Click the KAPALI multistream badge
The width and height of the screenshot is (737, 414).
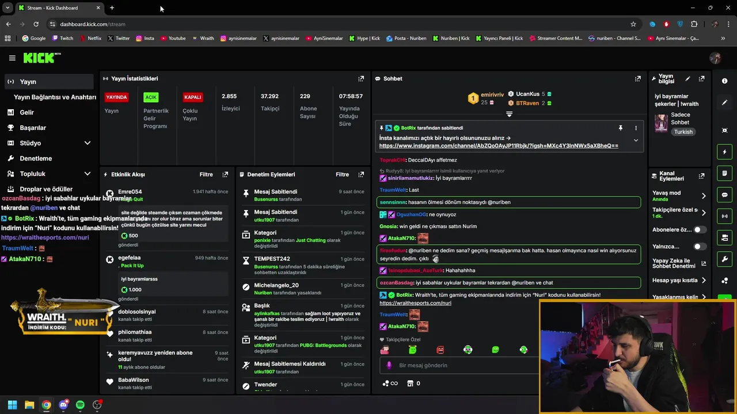[193, 97]
